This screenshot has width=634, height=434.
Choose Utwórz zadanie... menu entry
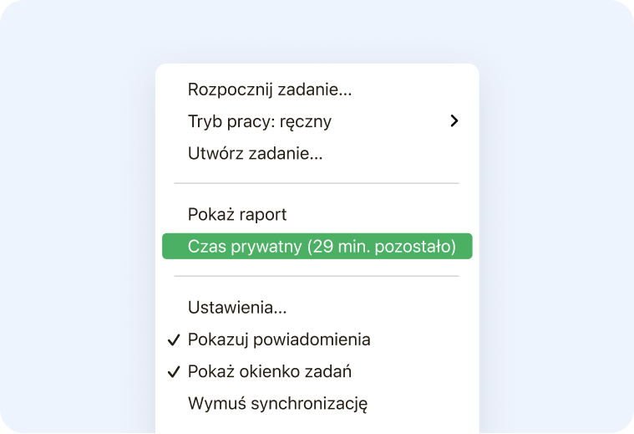point(256,153)
